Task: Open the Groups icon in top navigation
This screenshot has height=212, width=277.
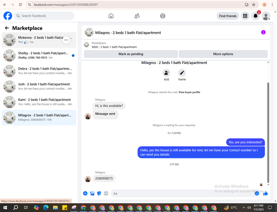Action: pos(163,16)
